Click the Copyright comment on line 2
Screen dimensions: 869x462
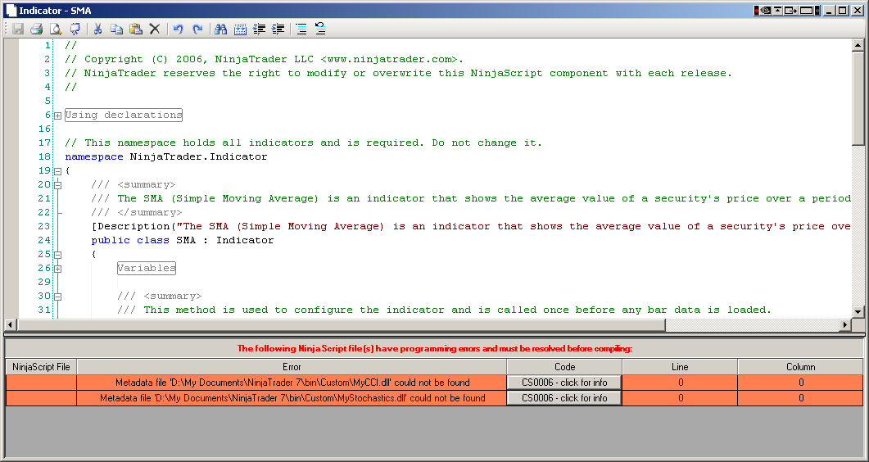coord(264,59)
